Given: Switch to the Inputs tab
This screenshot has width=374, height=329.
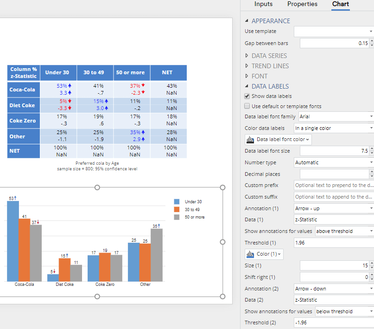Looking at the screenshot, I should [x=263, y=4].
